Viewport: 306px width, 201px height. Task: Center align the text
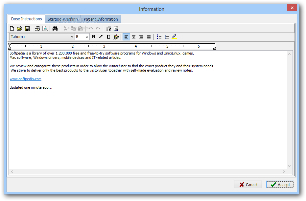coord(133,37)
